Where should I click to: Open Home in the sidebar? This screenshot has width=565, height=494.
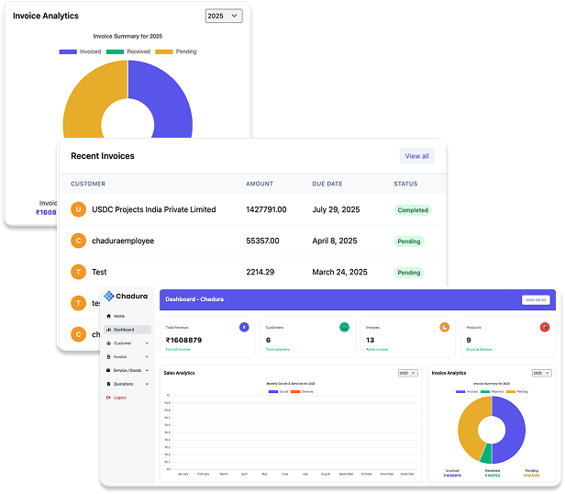point(118,316)
